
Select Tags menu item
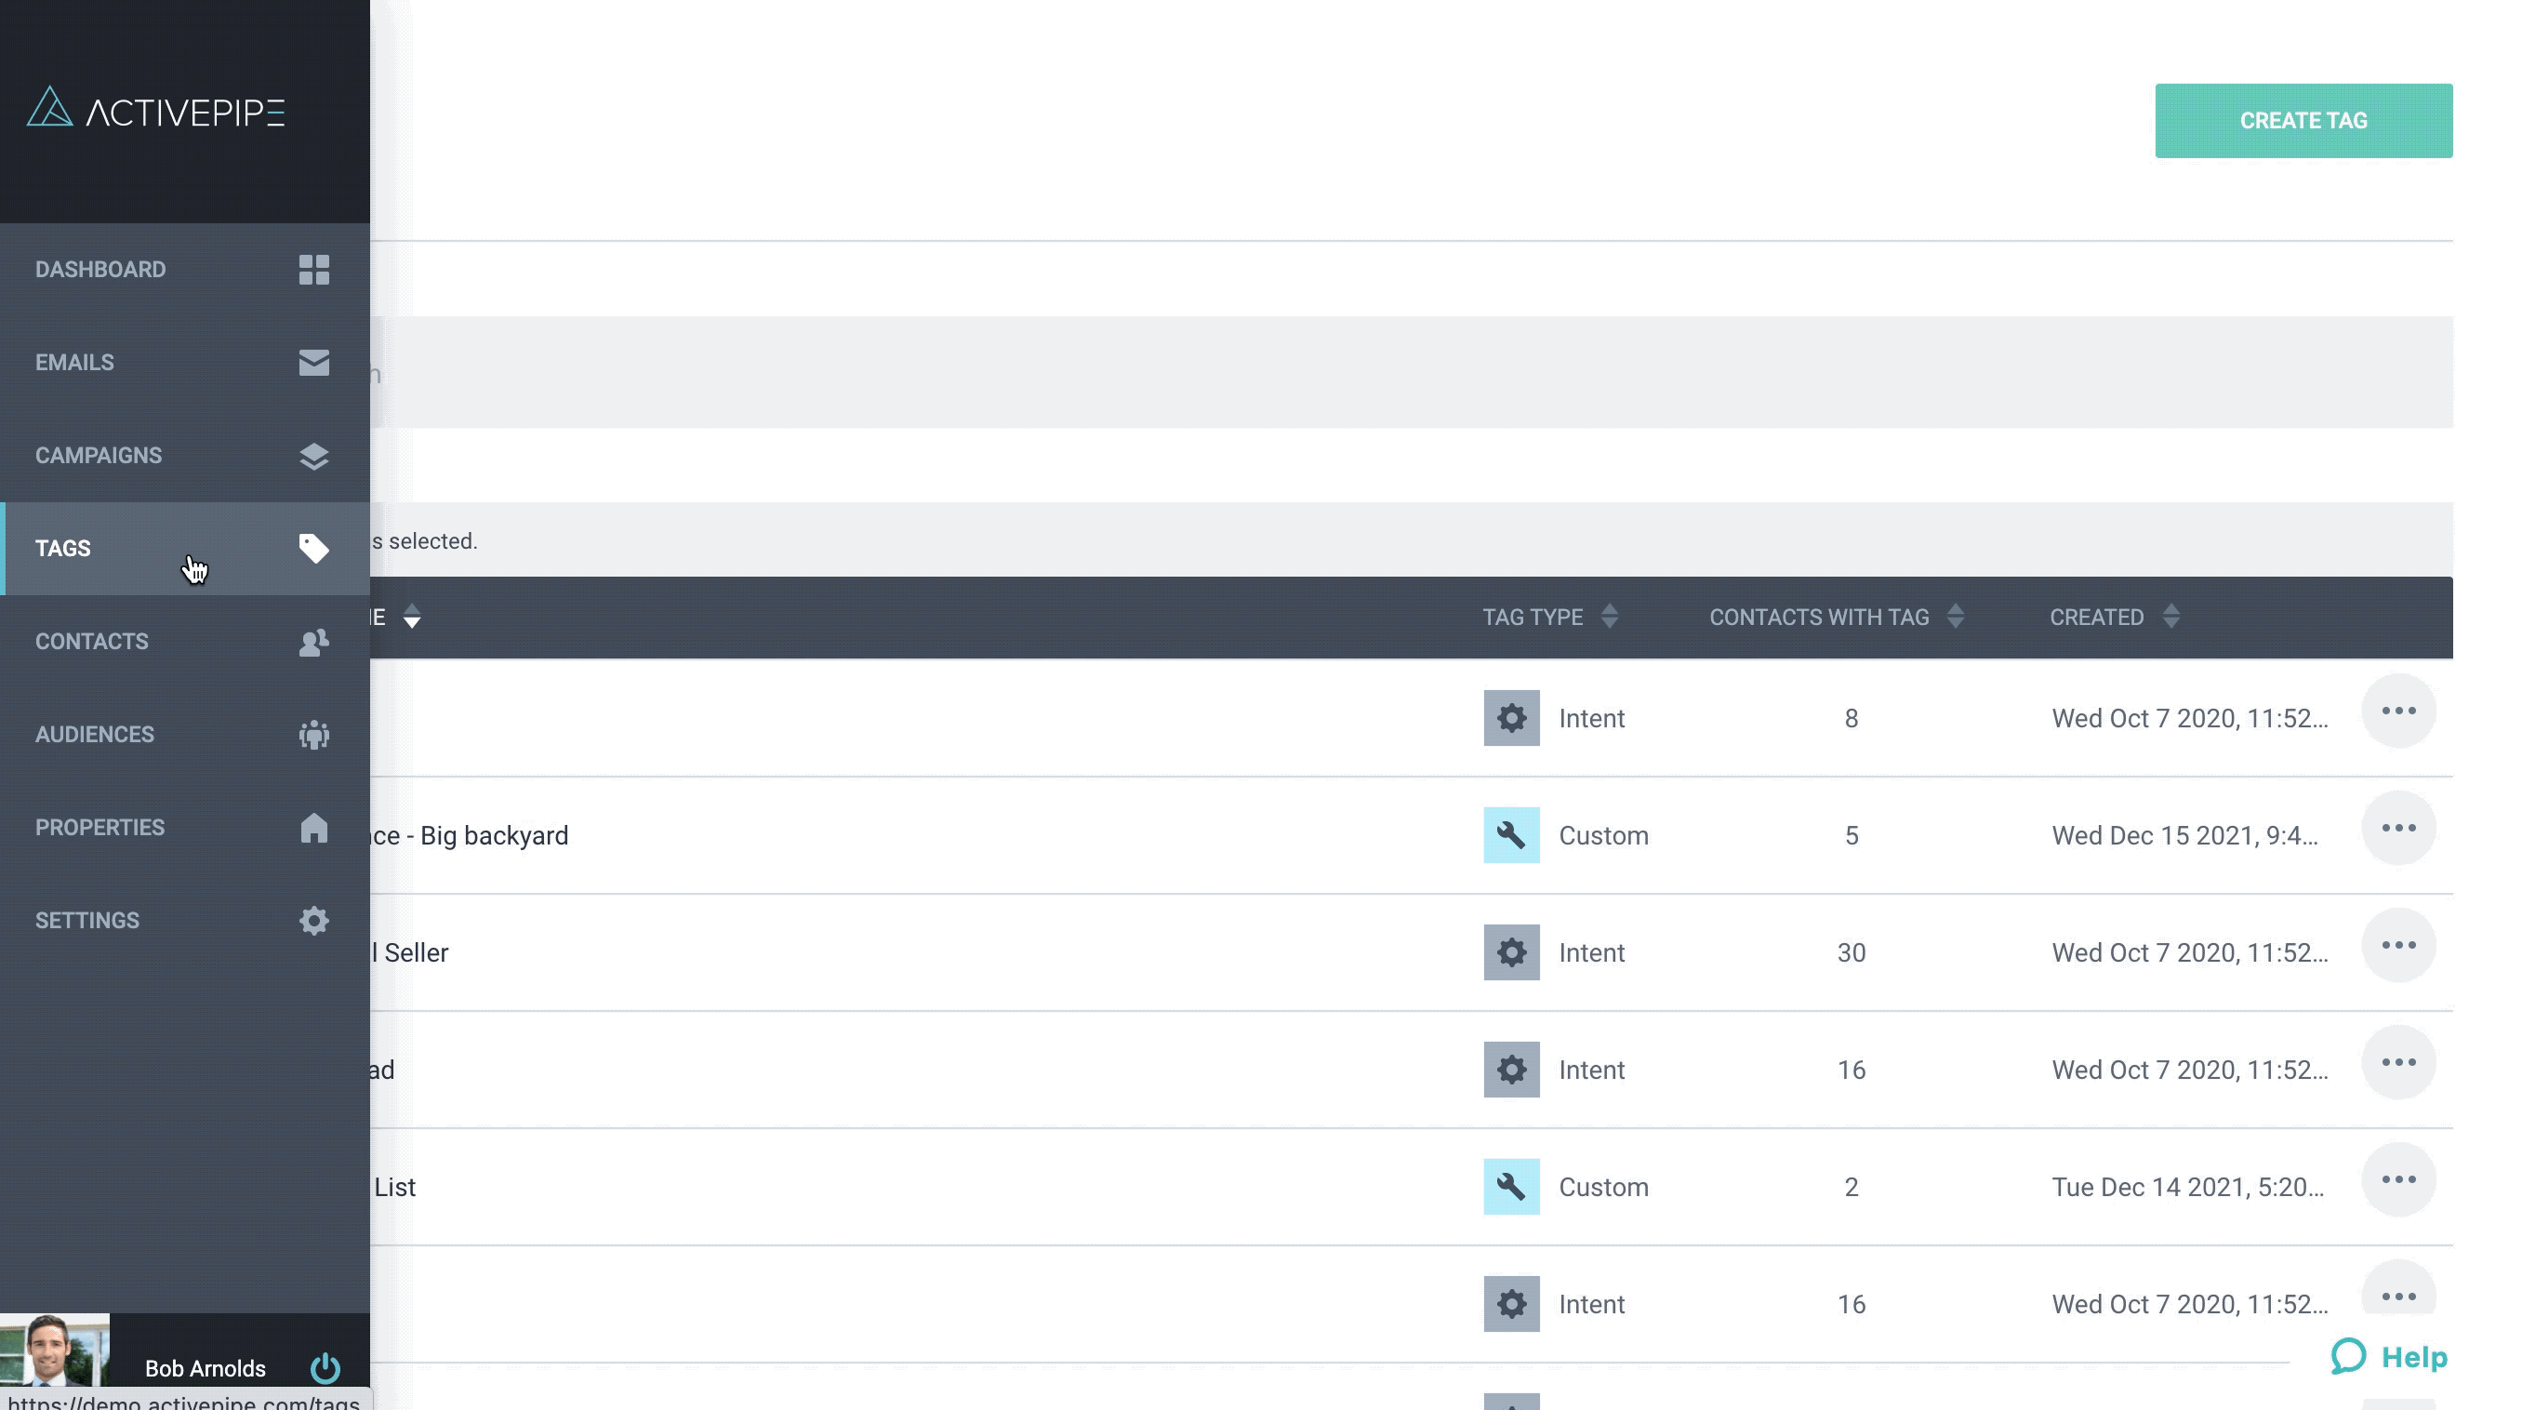[185, 549]
